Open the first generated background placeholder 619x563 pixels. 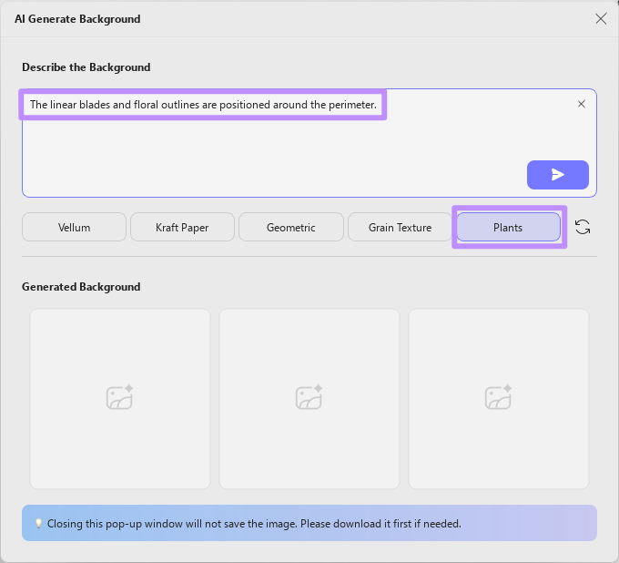120,399
